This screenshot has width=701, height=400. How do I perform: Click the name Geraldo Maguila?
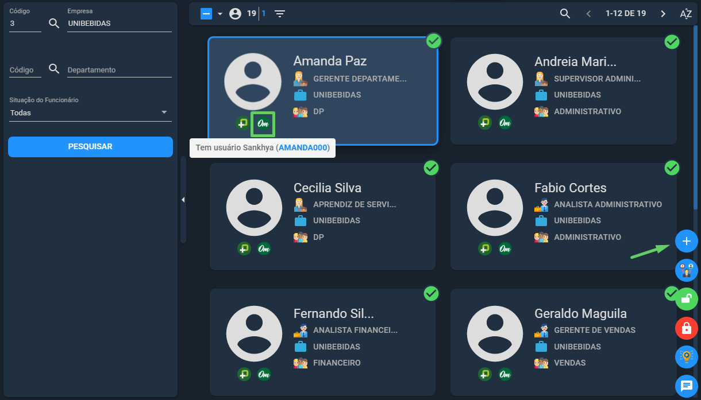coord(580,314)
